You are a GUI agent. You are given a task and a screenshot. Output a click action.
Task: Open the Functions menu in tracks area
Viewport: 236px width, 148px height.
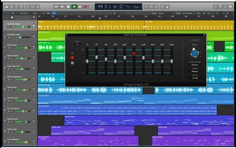pos(24,13)
